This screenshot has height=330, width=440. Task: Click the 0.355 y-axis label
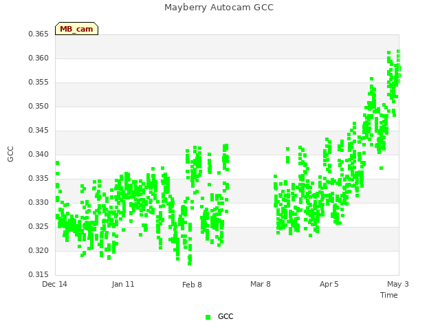click(38, 82)
